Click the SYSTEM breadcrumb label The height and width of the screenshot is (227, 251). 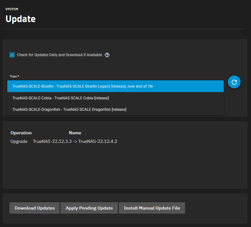[x=12, y=9]
